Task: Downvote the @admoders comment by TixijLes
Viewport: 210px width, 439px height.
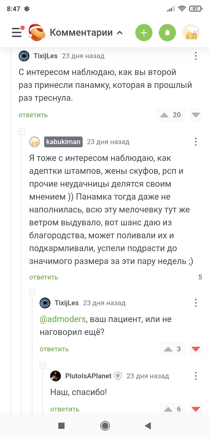Action: coord(196,349)
